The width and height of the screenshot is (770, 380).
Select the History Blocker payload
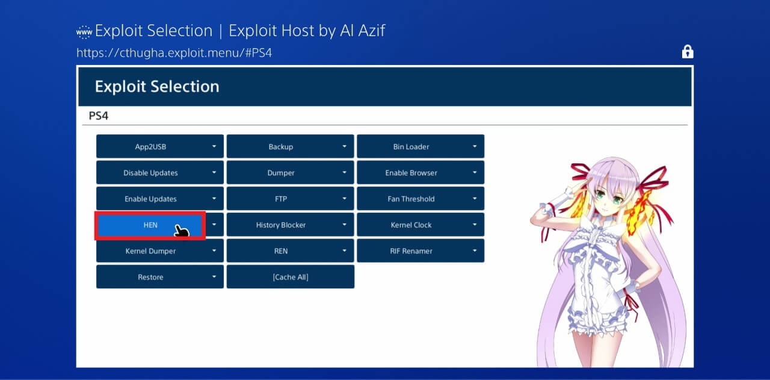pyautogui.click(x=280, y=225)
